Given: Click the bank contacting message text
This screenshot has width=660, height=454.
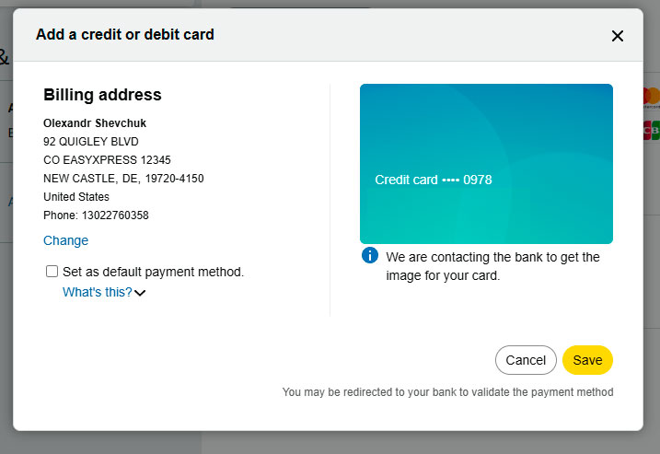Looking at the screenshot, I should [492, 266].
